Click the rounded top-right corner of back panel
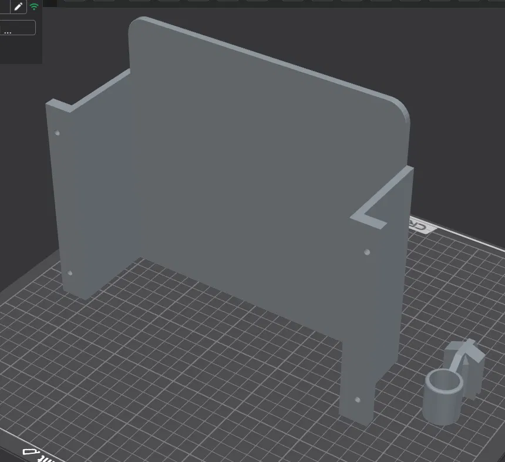 tap(401, 109)
